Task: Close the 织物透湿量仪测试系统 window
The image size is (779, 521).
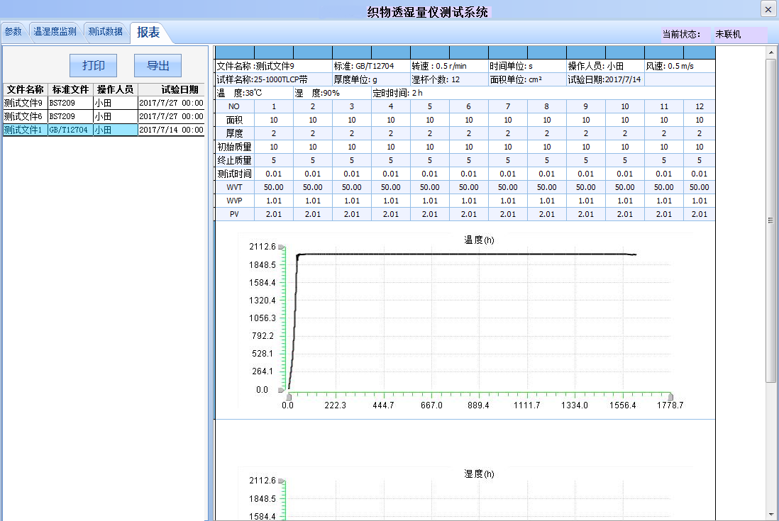Action: [x=768, y=9]
